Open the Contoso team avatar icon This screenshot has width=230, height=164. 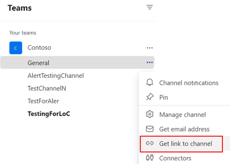click(16, 48)
